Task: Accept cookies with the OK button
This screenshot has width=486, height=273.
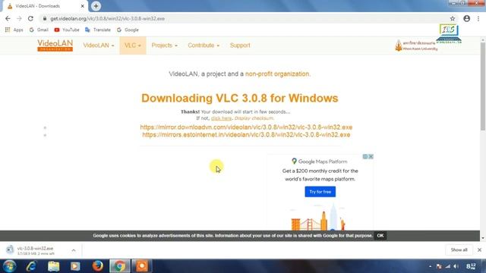Action: (x=380, y=236)
